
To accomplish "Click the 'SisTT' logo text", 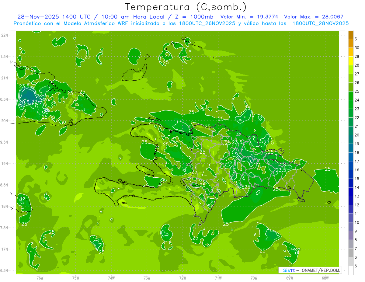I will tap(289, 270).
